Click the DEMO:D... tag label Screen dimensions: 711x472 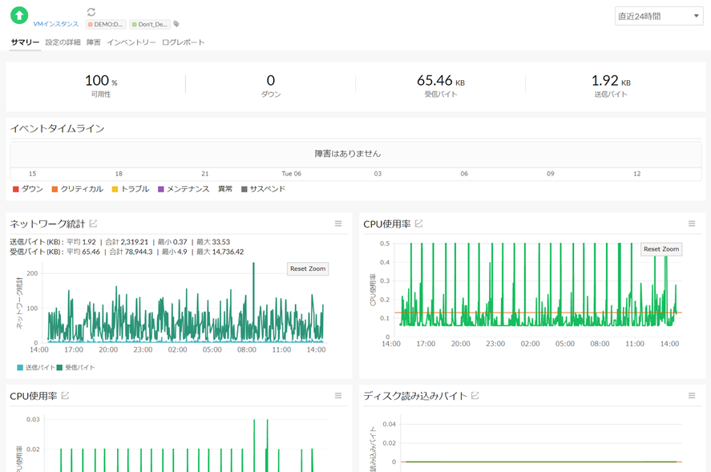106,25
